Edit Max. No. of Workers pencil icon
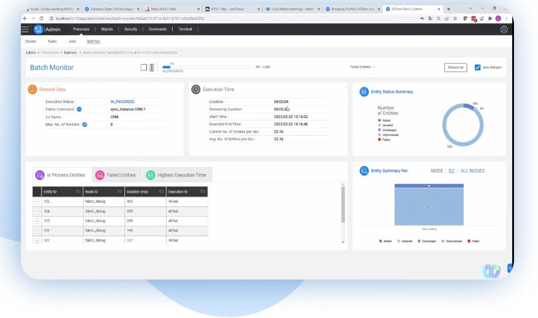Viewport: 538px width, 318px height. coord(85,125)
